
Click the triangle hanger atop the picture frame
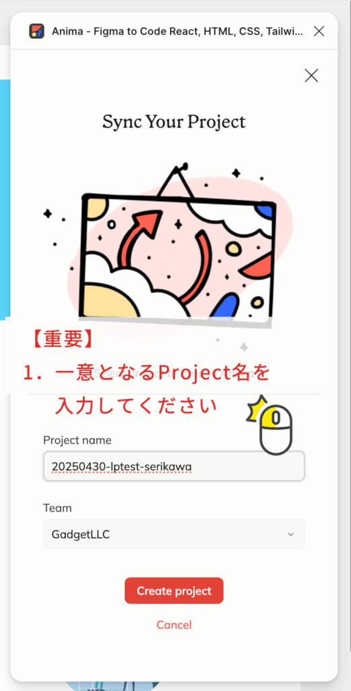tap(175, 182)
